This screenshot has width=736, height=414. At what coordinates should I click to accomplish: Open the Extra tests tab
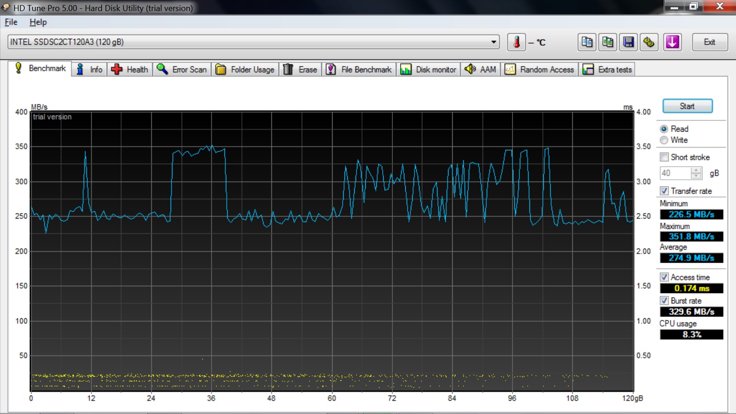point(607,69)
